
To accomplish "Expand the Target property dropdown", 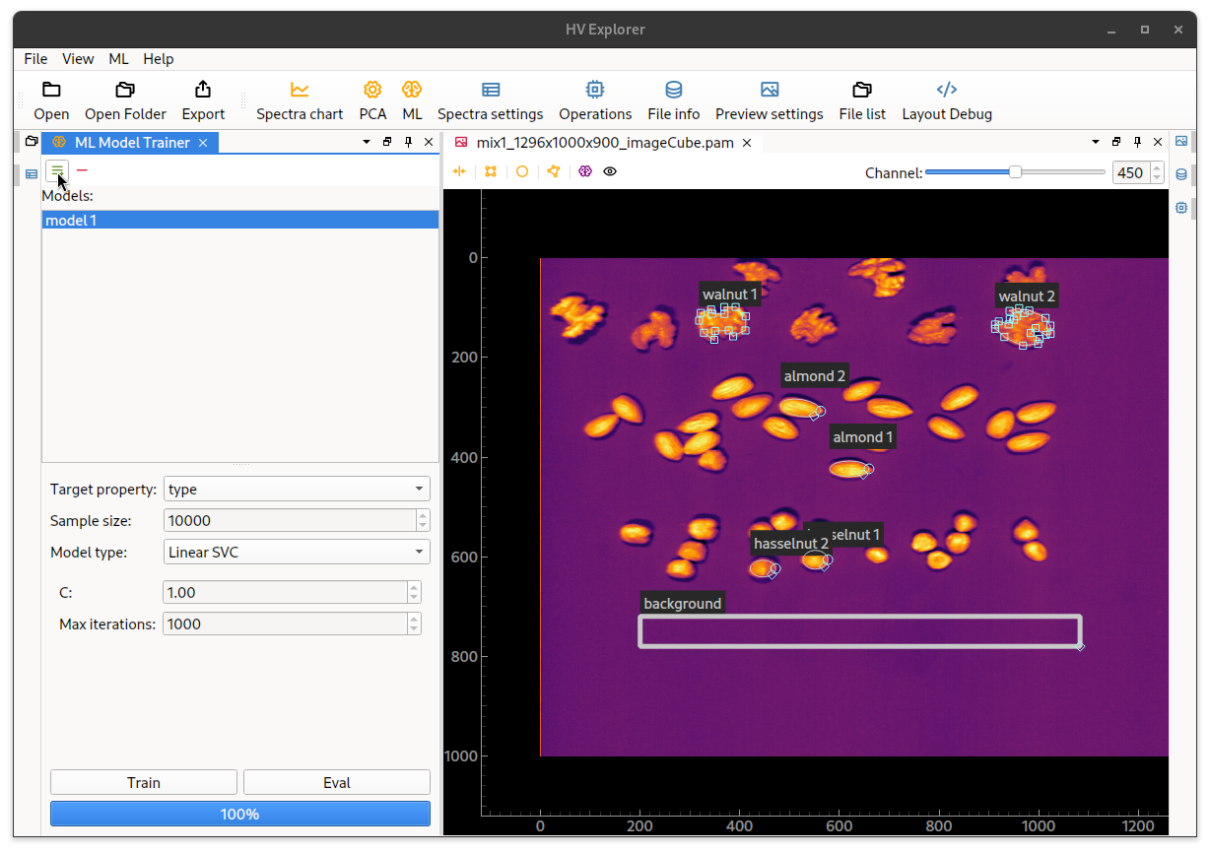I will pos(420,490).
